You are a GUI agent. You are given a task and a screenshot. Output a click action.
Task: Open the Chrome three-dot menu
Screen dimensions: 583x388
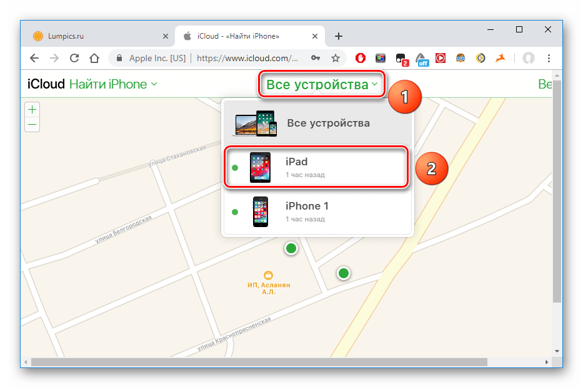549,58
